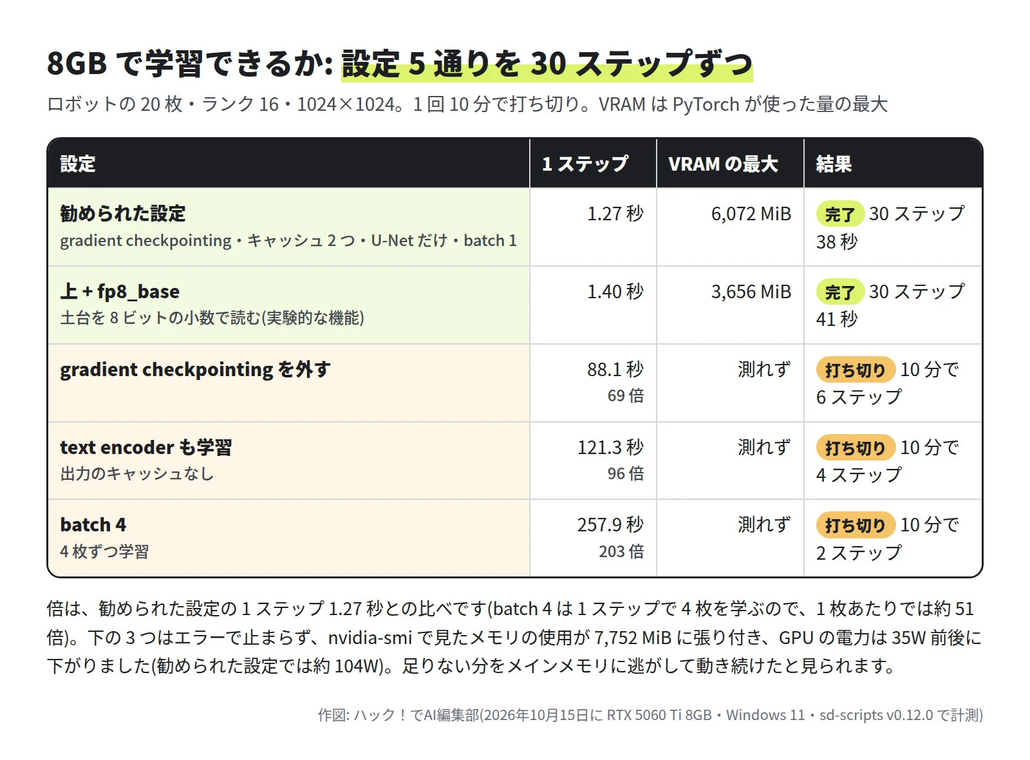Click the 'gradient checkpointing・キャッシュ 2 つ' description line
This screenshot has width=1030, height=760.
click(288, 240)
